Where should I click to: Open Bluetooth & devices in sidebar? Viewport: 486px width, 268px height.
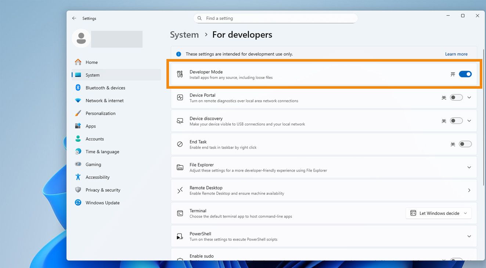(105, 88)
